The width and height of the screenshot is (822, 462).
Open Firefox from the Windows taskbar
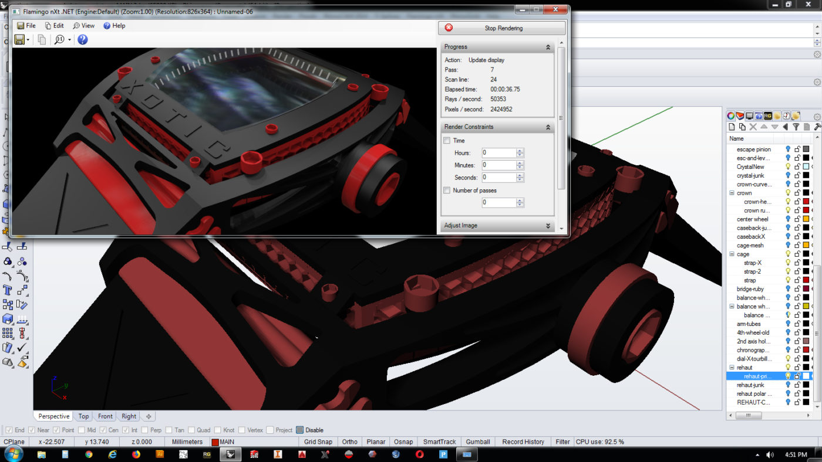click(136, 454)
